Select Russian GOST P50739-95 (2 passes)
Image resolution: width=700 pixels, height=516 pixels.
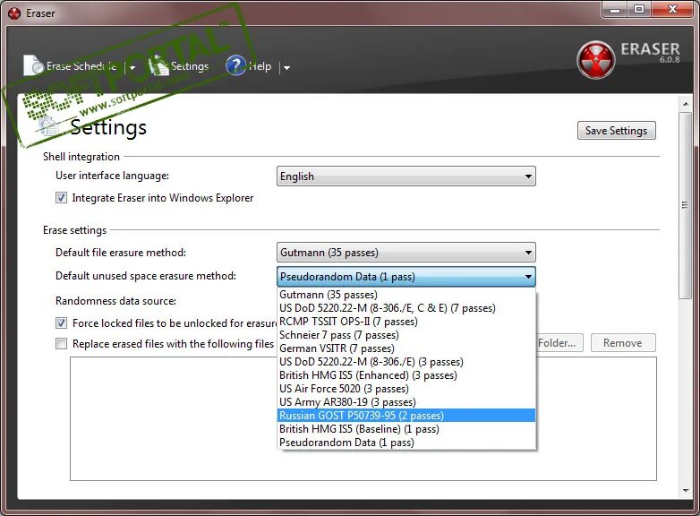[406, 416]
